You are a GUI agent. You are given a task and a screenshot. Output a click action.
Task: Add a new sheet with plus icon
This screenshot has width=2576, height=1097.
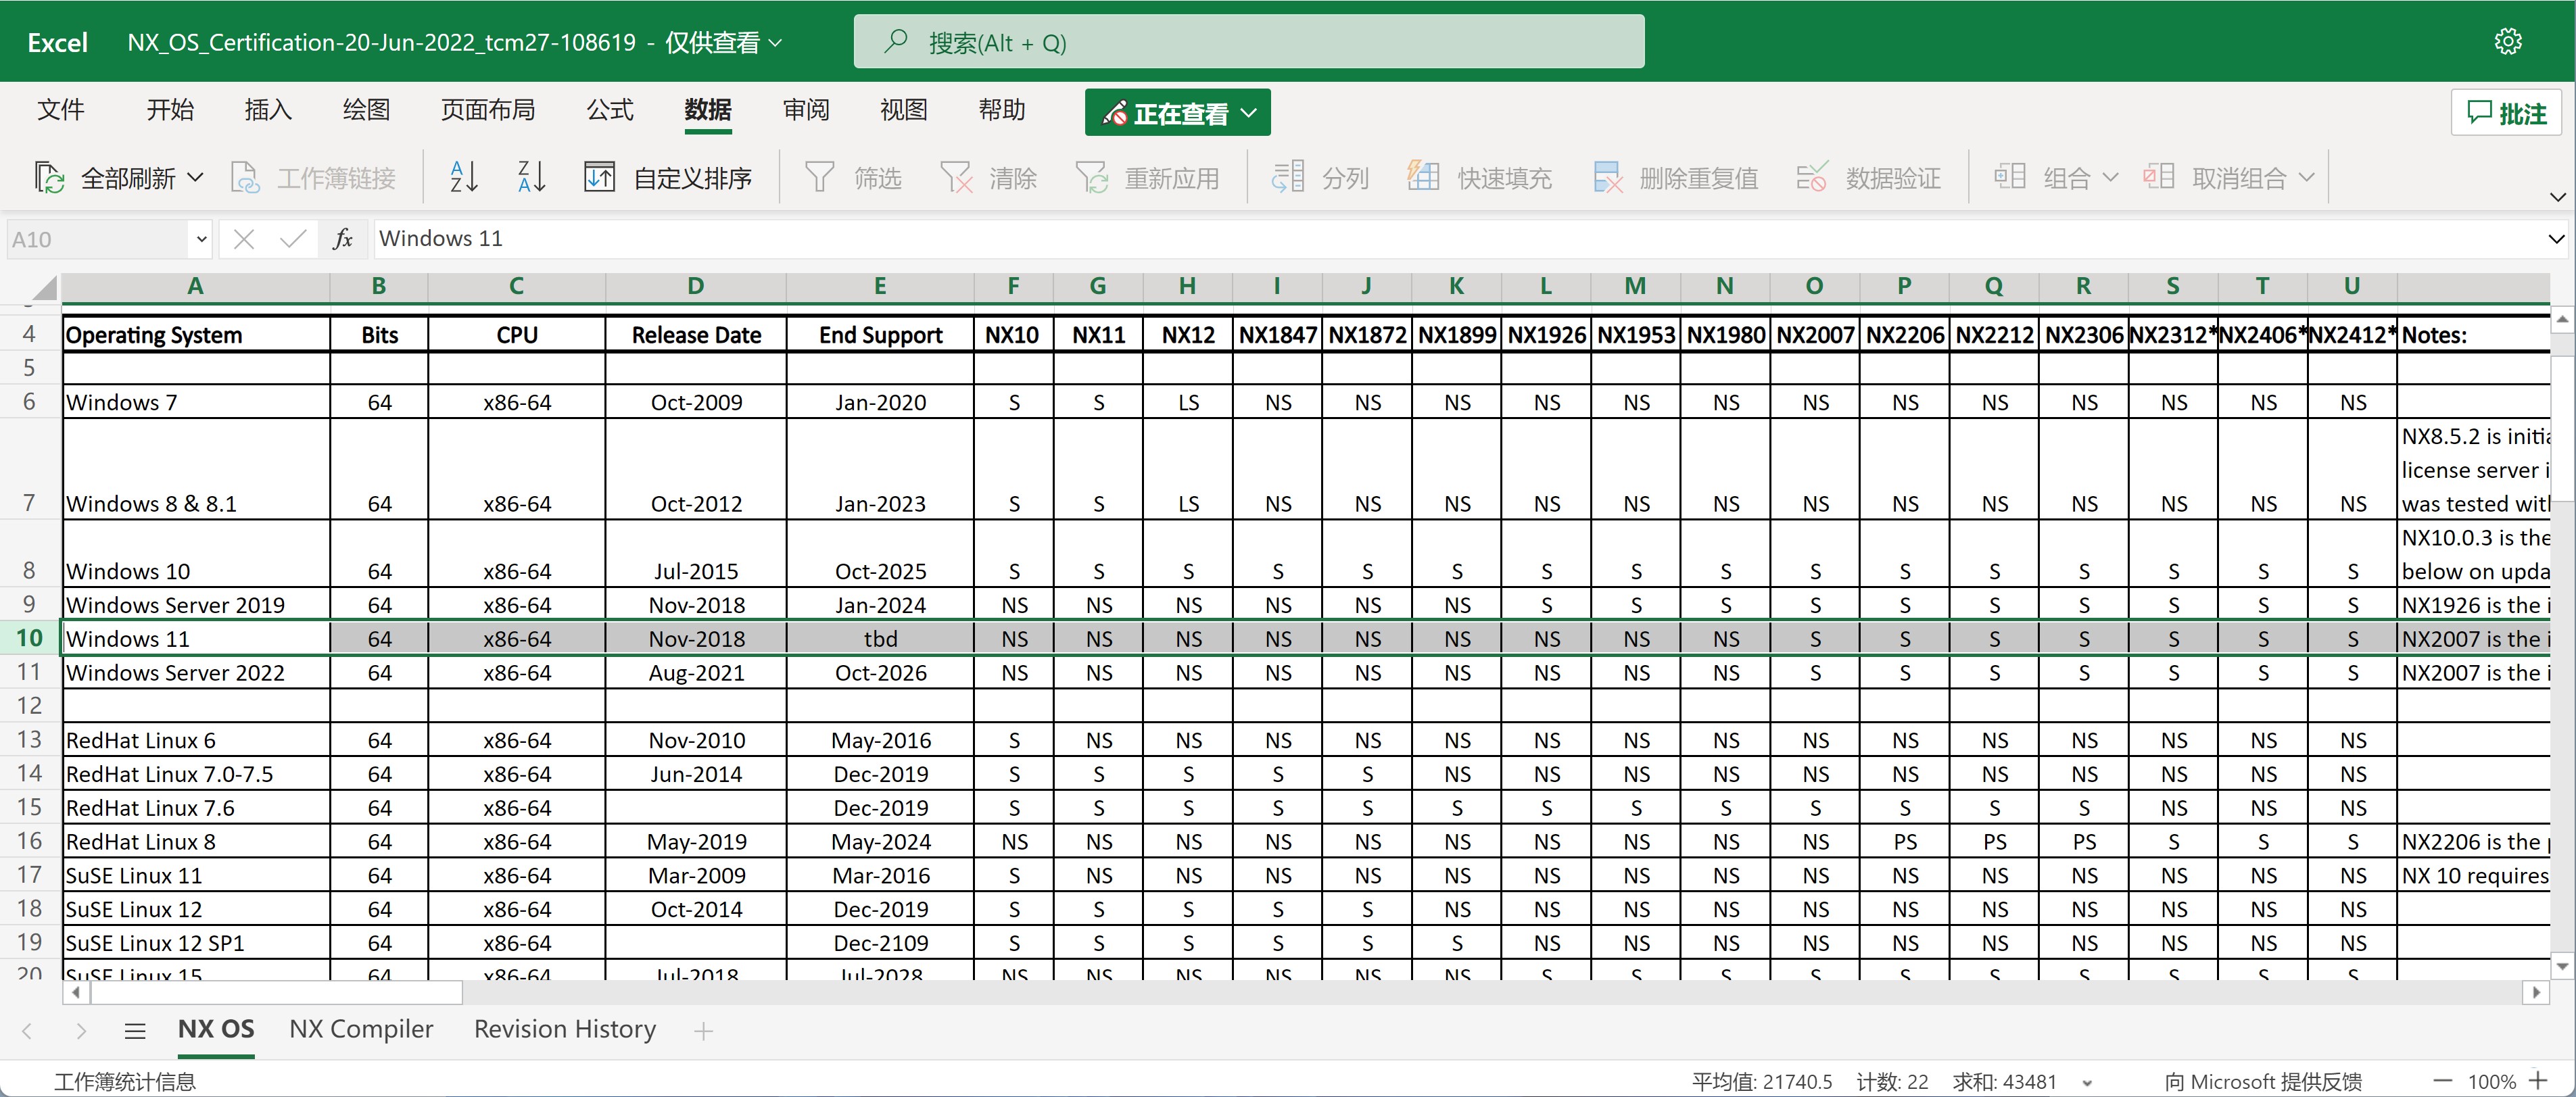(x=703, y=1031)
